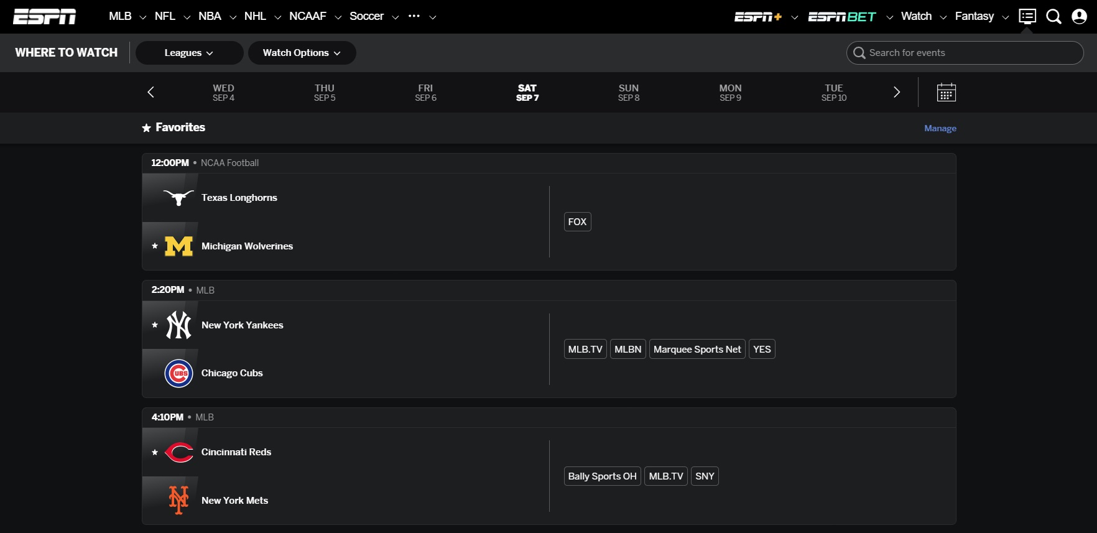Select the MON SEP 9 date tab
The height and width of the screenshot is (533, 1097).
pos(730,93)
